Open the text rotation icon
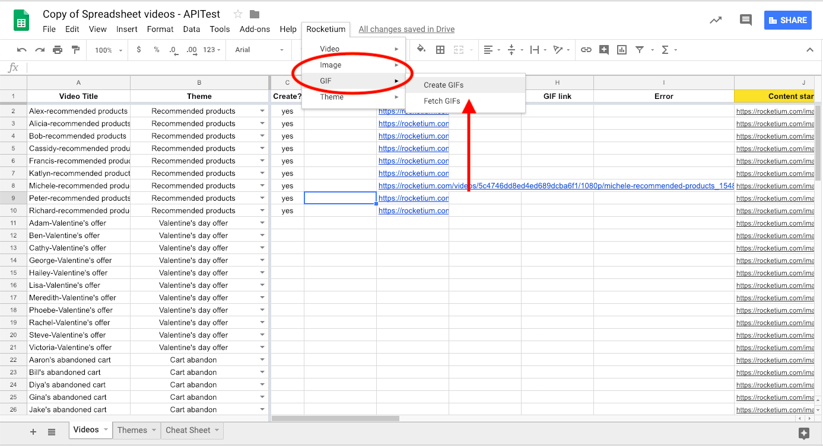The height and width of the screenshot is (446, 823). point(558,50)
